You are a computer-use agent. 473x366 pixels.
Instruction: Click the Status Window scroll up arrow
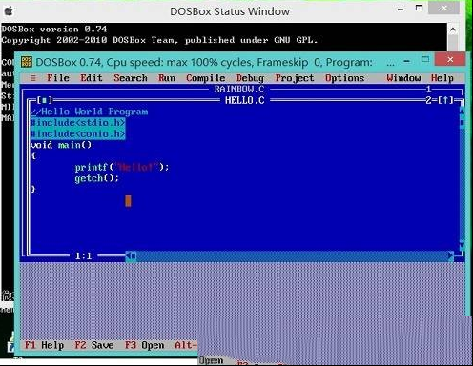click(453, 30)
